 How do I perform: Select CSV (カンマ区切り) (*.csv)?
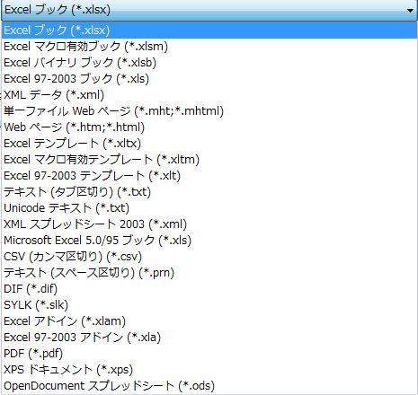(x=209, y=257)
